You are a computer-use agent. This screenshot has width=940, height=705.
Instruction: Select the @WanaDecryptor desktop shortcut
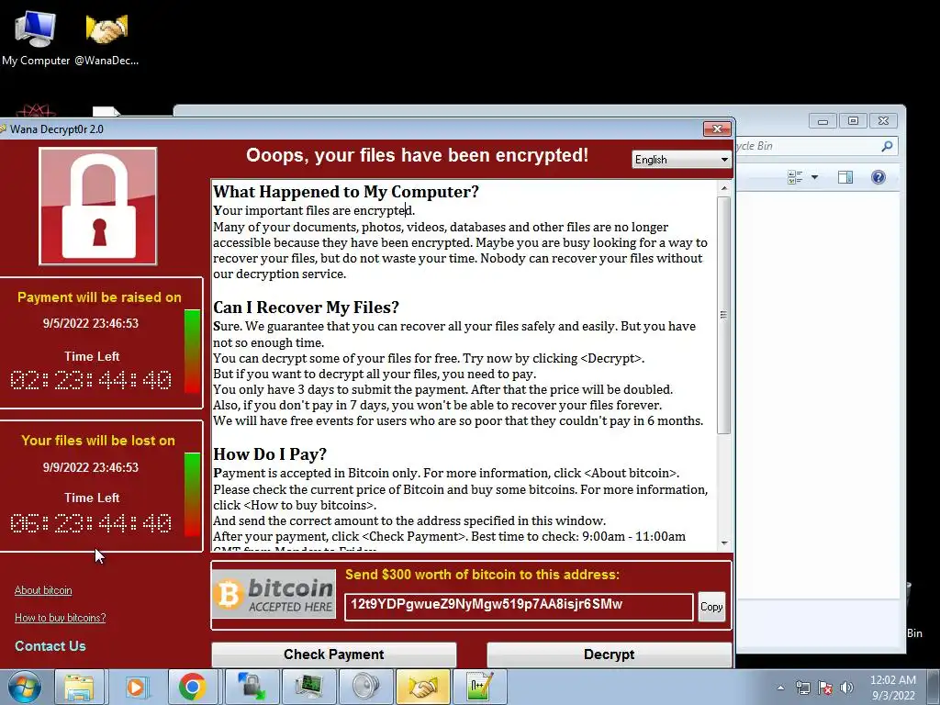pyautogui.click(x=106, y=37)
